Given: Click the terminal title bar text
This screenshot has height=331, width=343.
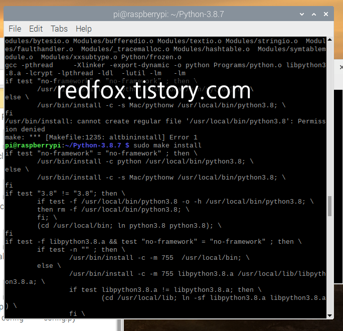Looking at the screenshot, I should (168, 14).
